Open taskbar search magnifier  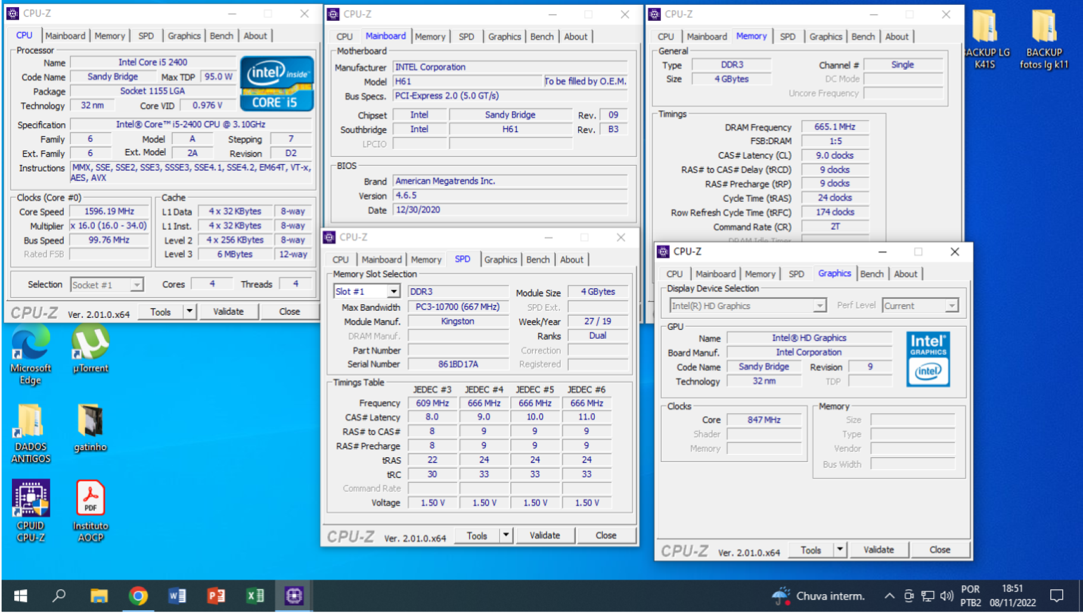(x=59, y=596)
